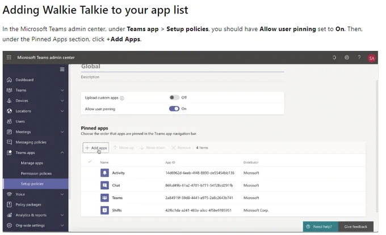Open Permission policies in sidebar
Viewport: 386px width, 235px height.
click(x=36, y=173)
